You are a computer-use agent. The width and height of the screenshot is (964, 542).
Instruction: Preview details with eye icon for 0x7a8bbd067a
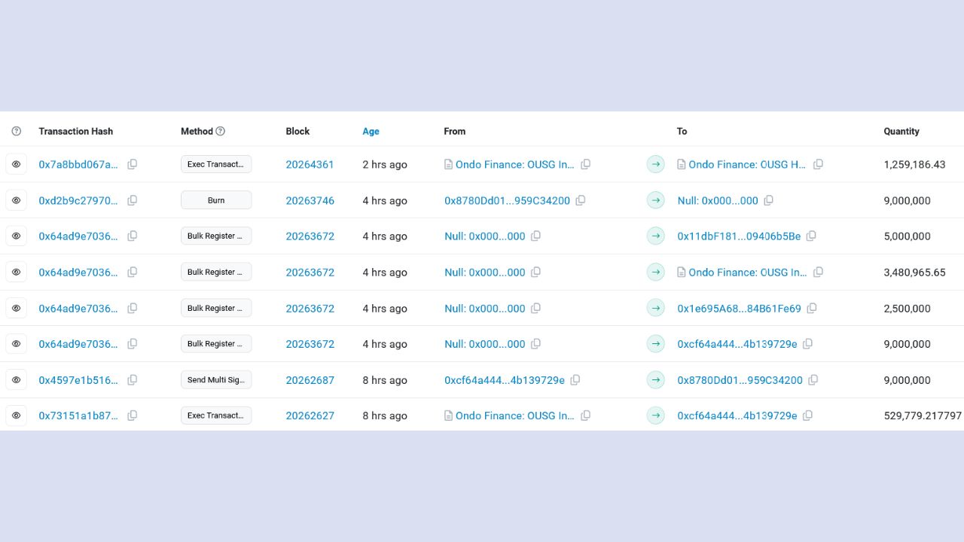tap(16, 164)
